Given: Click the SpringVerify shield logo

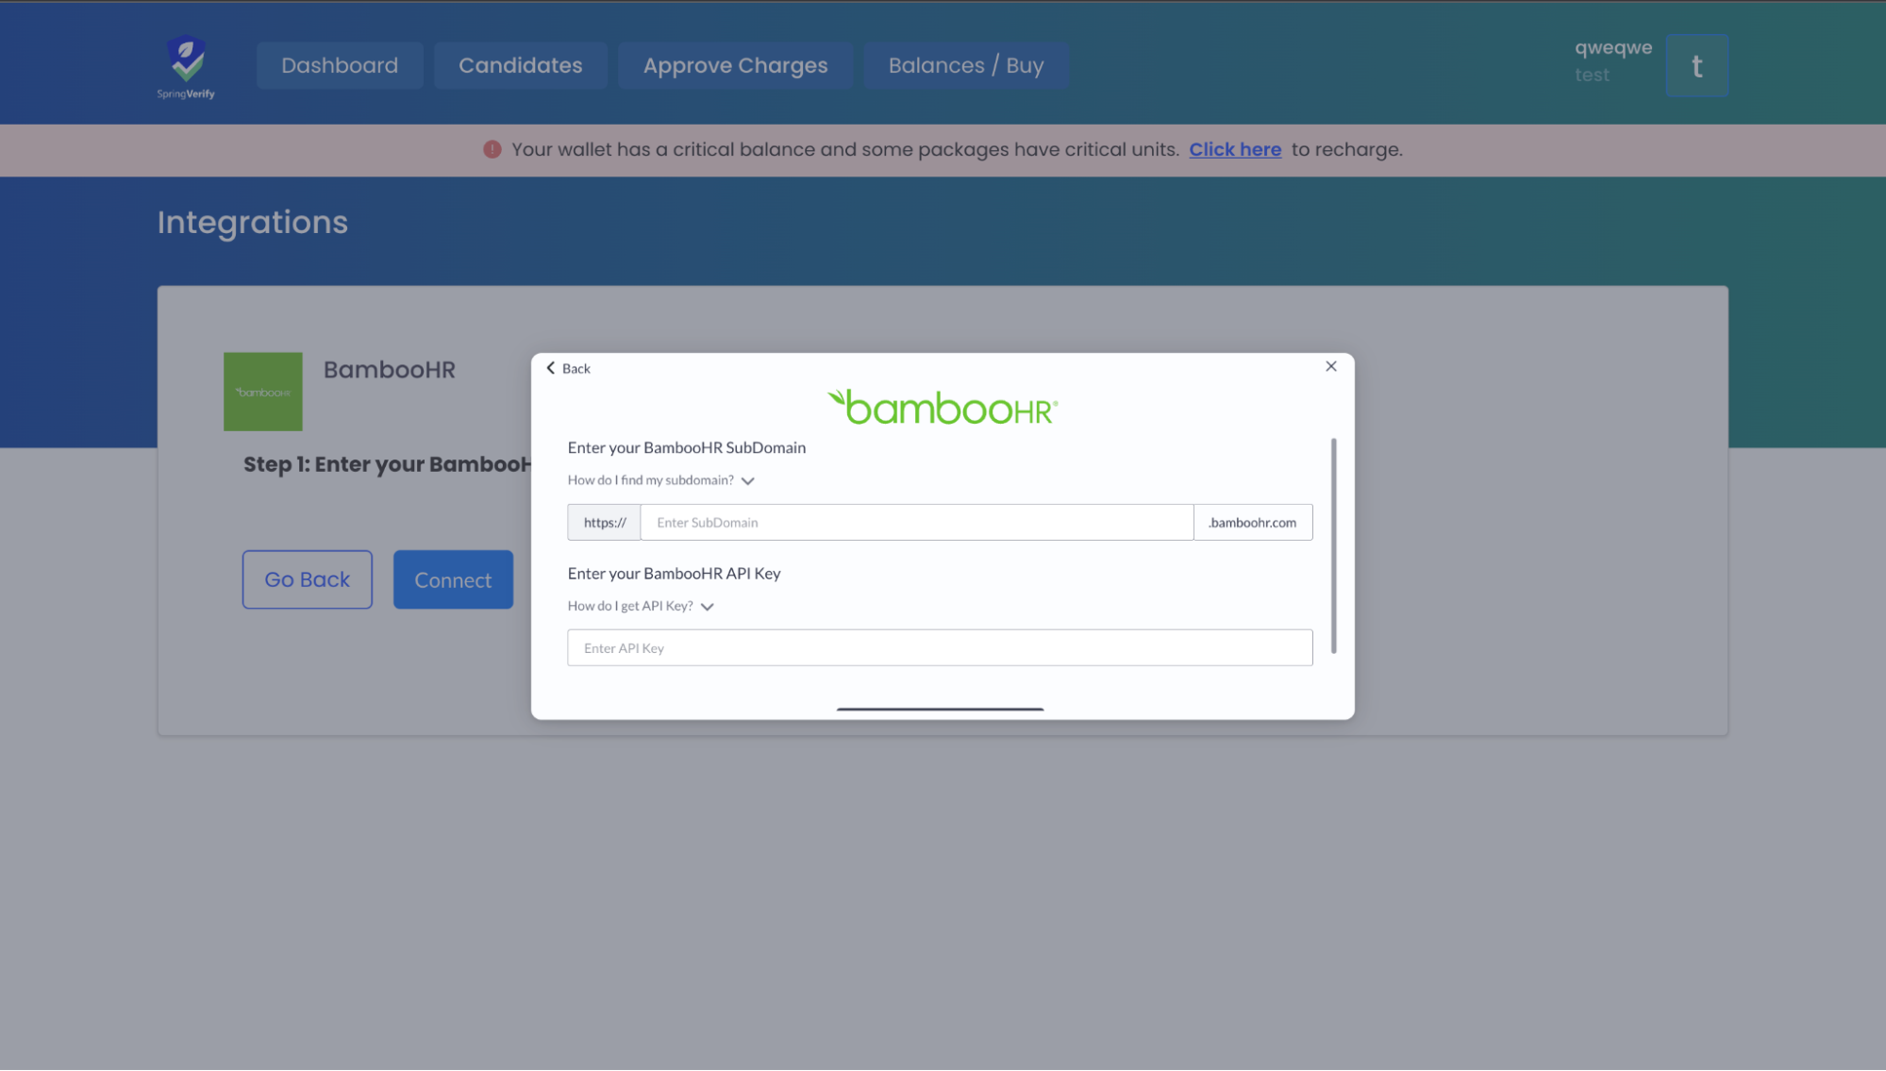Looking at the screenshot, I should [186, 59].
